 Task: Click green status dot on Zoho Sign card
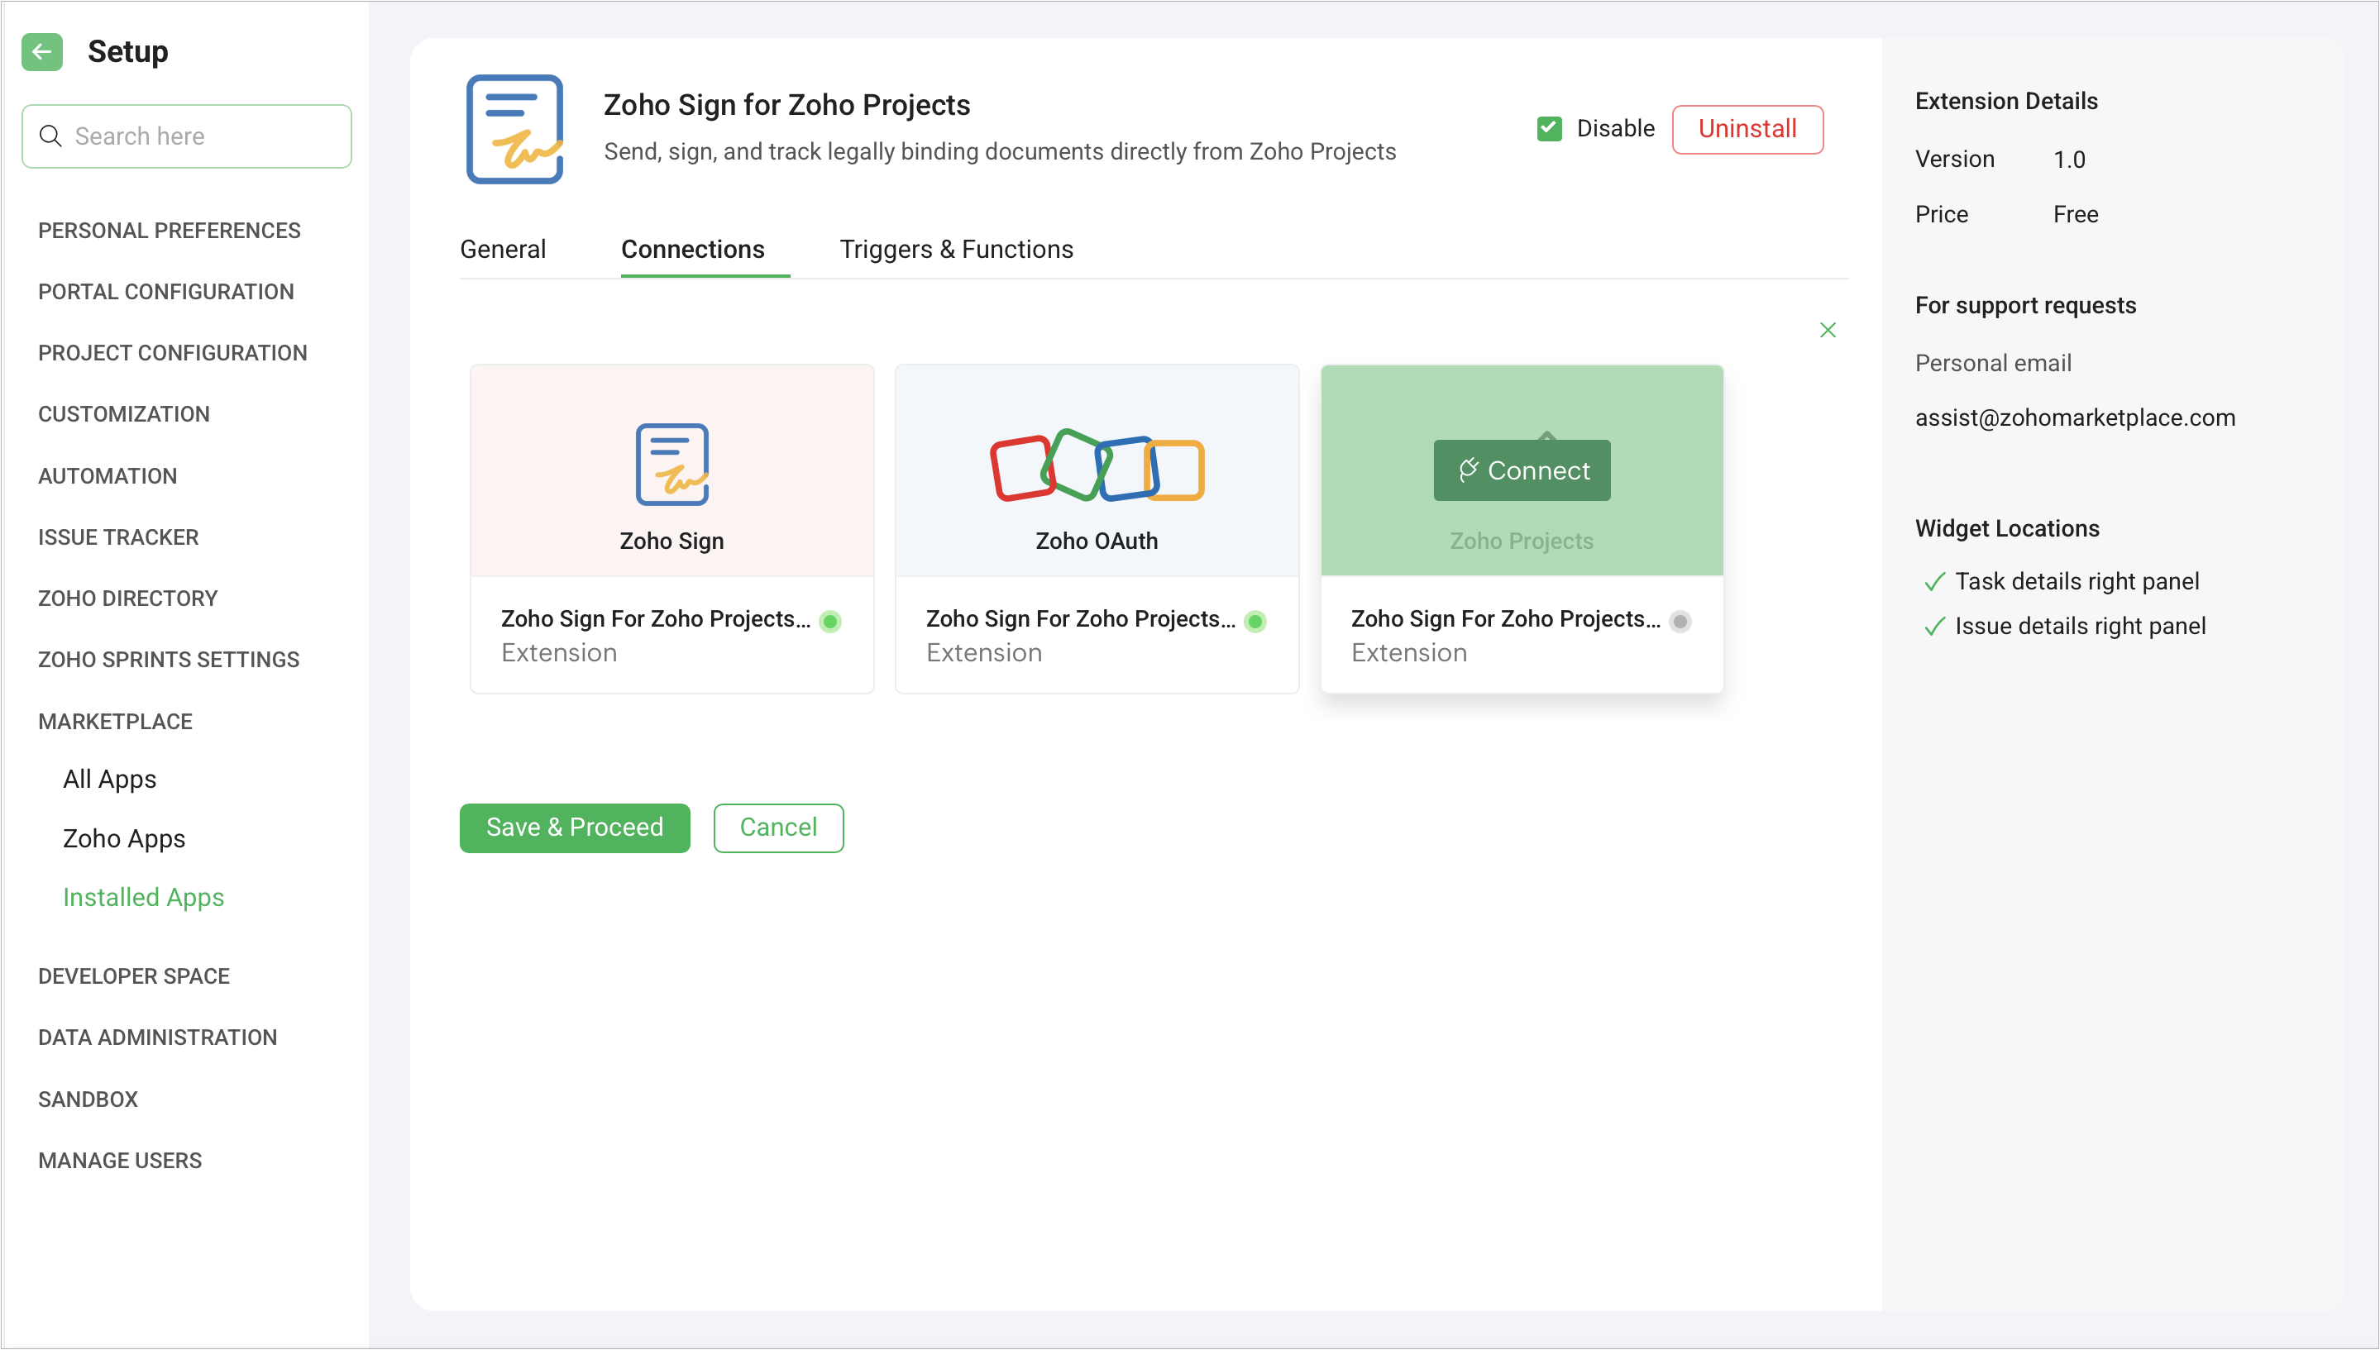coord(830,621)
